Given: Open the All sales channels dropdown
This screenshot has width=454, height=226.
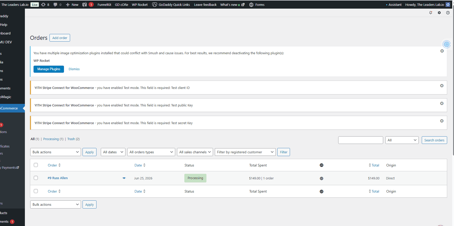Looking at the screenshot, I should click(x=195, y=152).
